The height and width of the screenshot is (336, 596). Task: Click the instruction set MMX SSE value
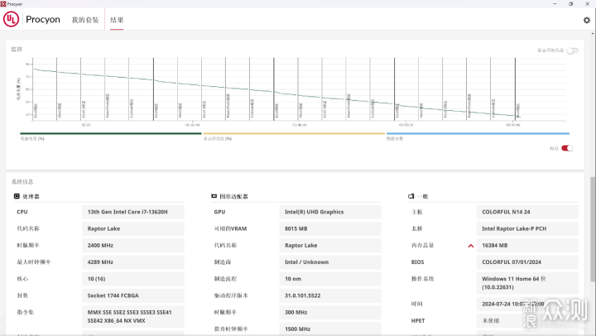click(x=133, y=317)
